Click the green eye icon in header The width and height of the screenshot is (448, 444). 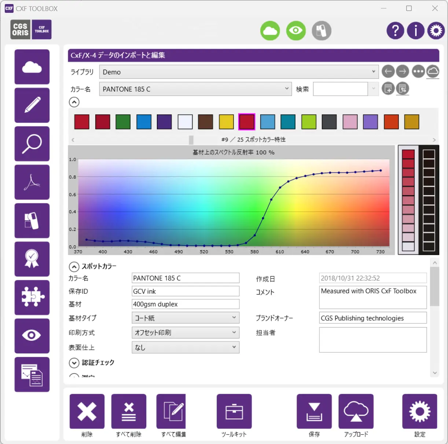coord(296,31)
